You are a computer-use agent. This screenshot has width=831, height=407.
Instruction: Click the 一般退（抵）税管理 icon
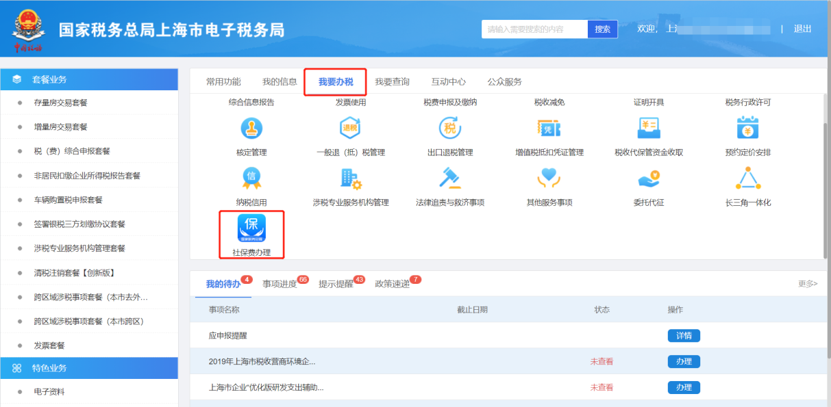(350, 128)
